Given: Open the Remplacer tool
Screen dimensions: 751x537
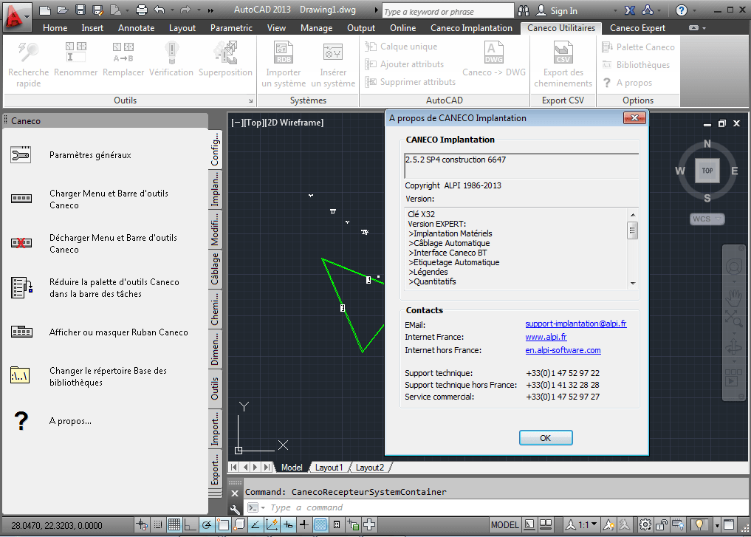Looking at the screenshot, I should coord(123,60).
